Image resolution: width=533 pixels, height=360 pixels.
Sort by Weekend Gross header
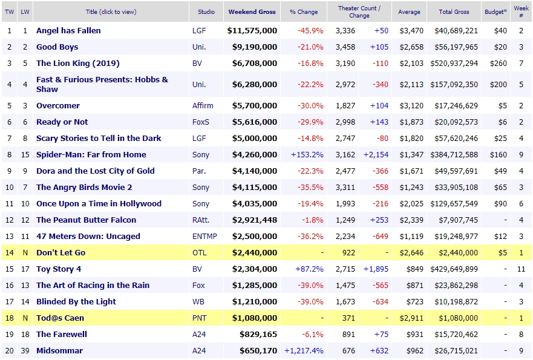pyautogui.click(x=252, y=12)
